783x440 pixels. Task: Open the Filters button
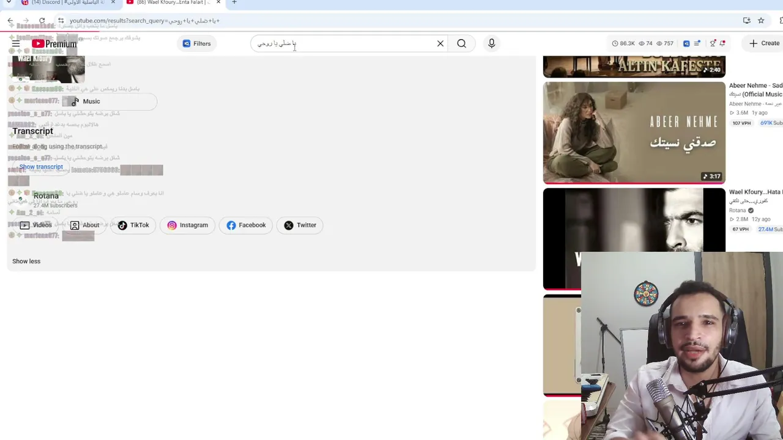tap(196, 43)
